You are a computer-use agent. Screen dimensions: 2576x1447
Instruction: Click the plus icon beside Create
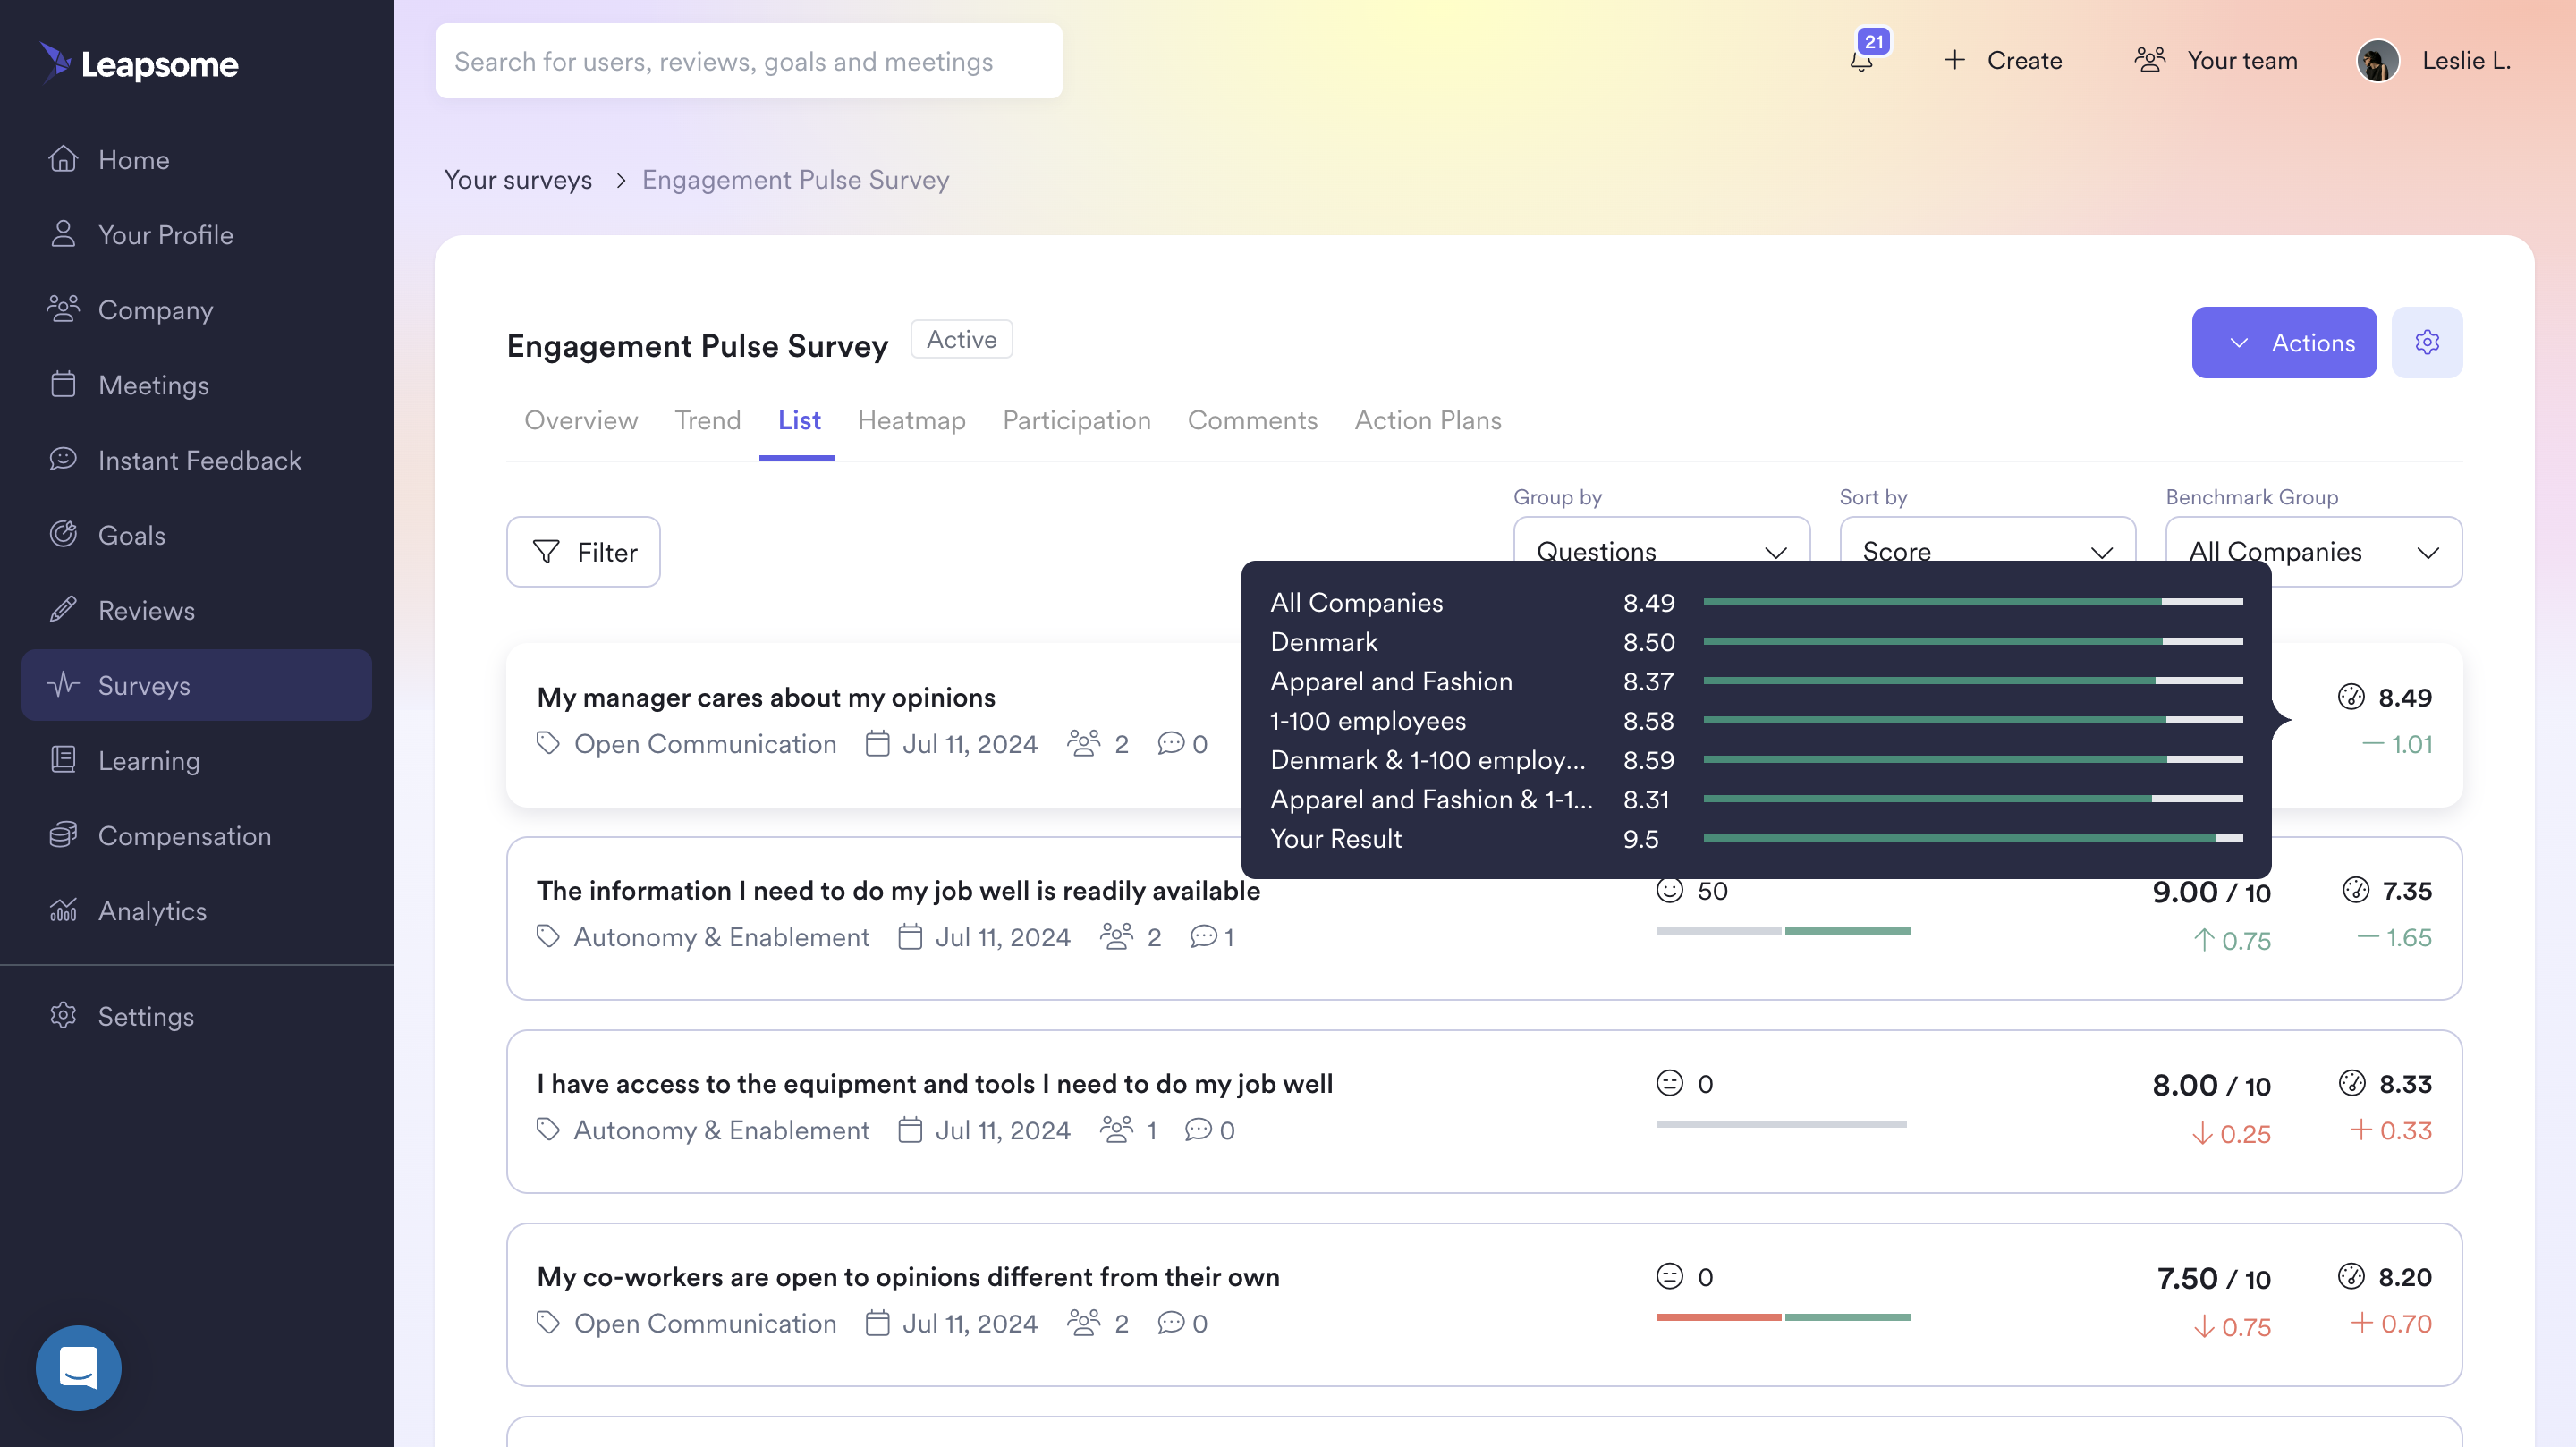pos(1954,60)
